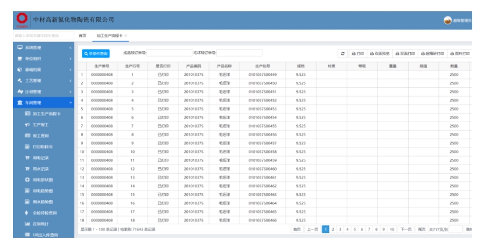Click the 双面预览 button
Image resolution: width=483 pixels, height=248 pixels.
click(380, 54)
